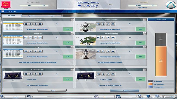Decrease International cup victory bonus by one step
This screenshot has height=99, width=177.
(x=103, y=24)
